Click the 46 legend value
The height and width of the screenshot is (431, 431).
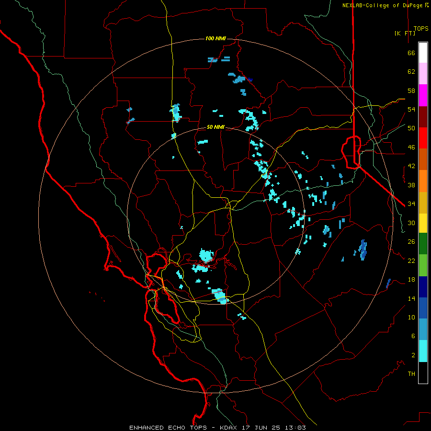click(x=411, y=147)
